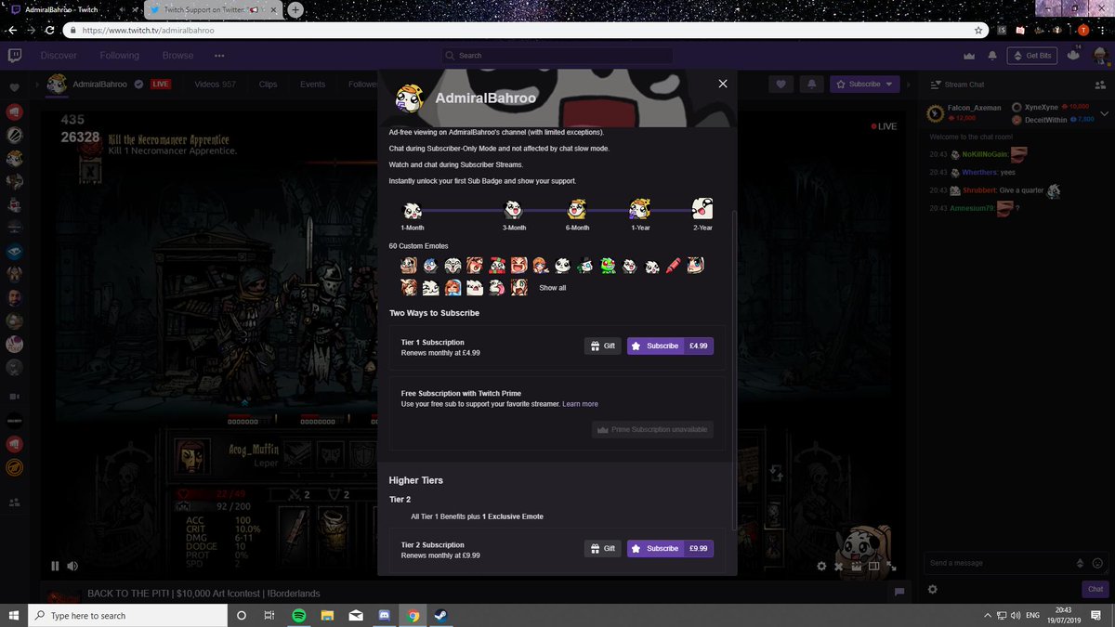Go to the Browse tab
The image size is (1115, 627).
click(178, 56)
